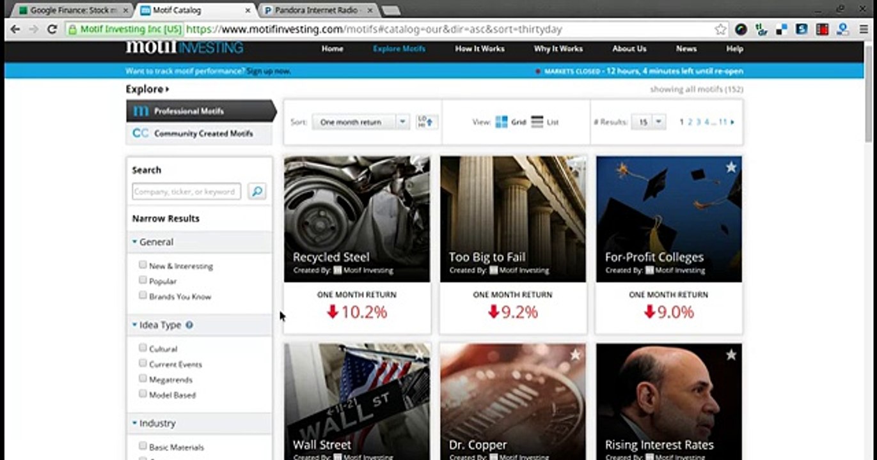Close the Motif Catalog browser tab

coord(248,10)
